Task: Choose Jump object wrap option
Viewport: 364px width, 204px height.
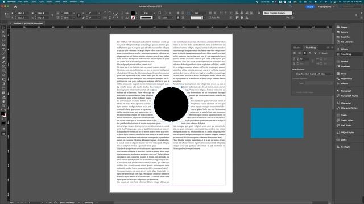Action: [x=310, y=53]
